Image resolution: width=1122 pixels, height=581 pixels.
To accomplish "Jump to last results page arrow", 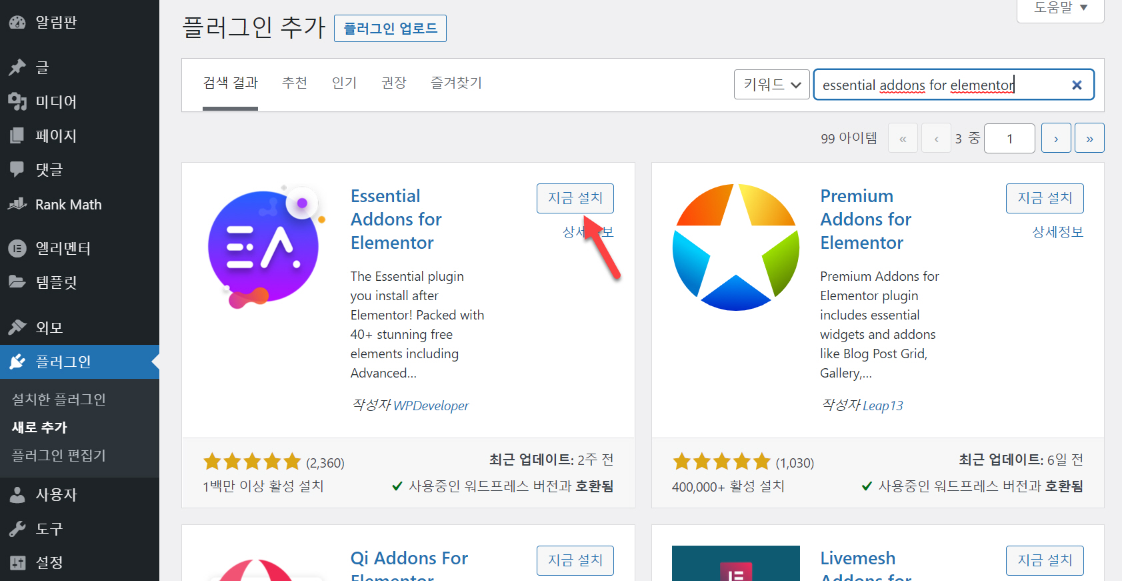I will 1089,138.
